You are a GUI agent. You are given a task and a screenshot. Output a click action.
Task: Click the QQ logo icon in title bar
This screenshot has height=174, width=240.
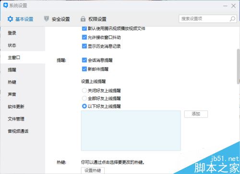(5, 5)
